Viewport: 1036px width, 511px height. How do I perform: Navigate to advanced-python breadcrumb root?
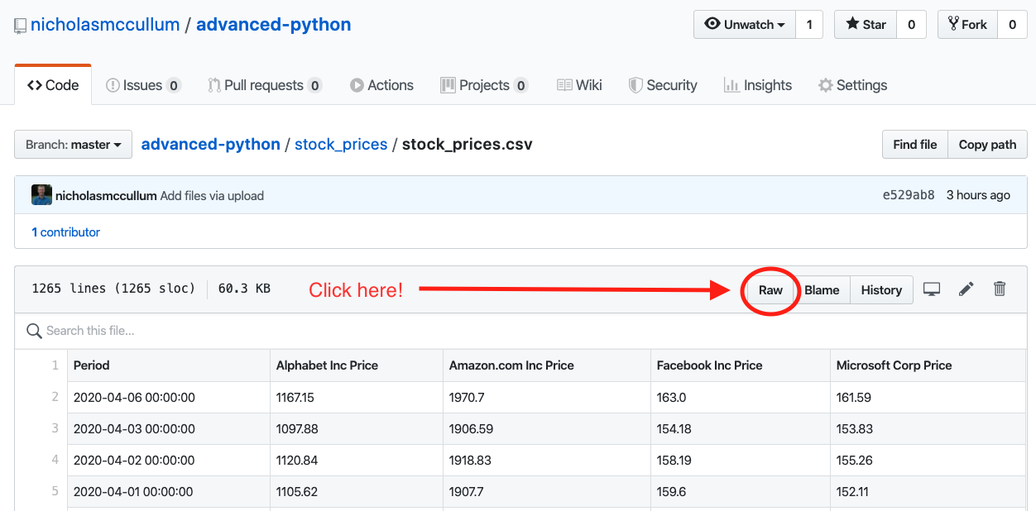click(211, 145)
